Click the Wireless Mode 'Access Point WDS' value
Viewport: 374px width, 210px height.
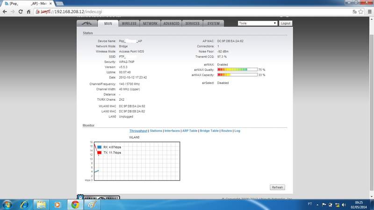131,51
